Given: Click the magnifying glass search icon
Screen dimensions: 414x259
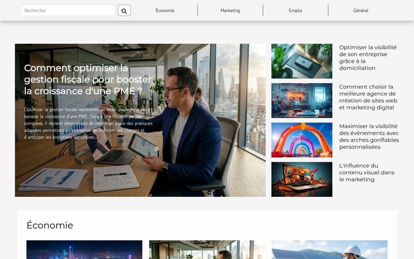Looking at the screenshot, I should [x=124, y=10].
